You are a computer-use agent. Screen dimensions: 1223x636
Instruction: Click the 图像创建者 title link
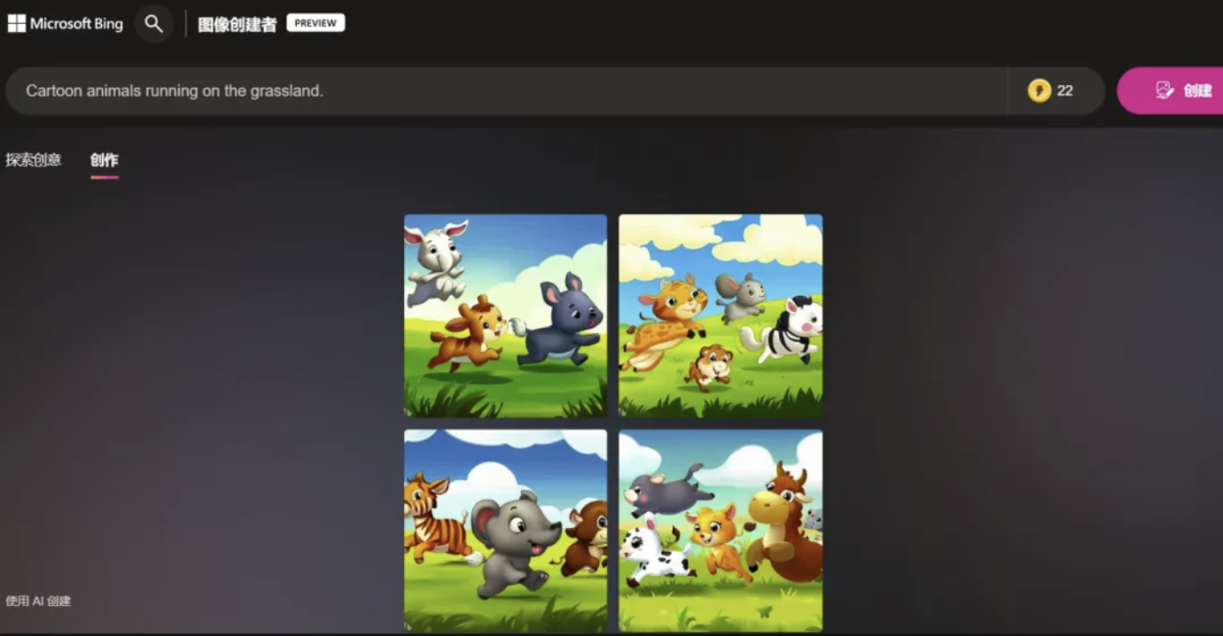coord(237,25)
